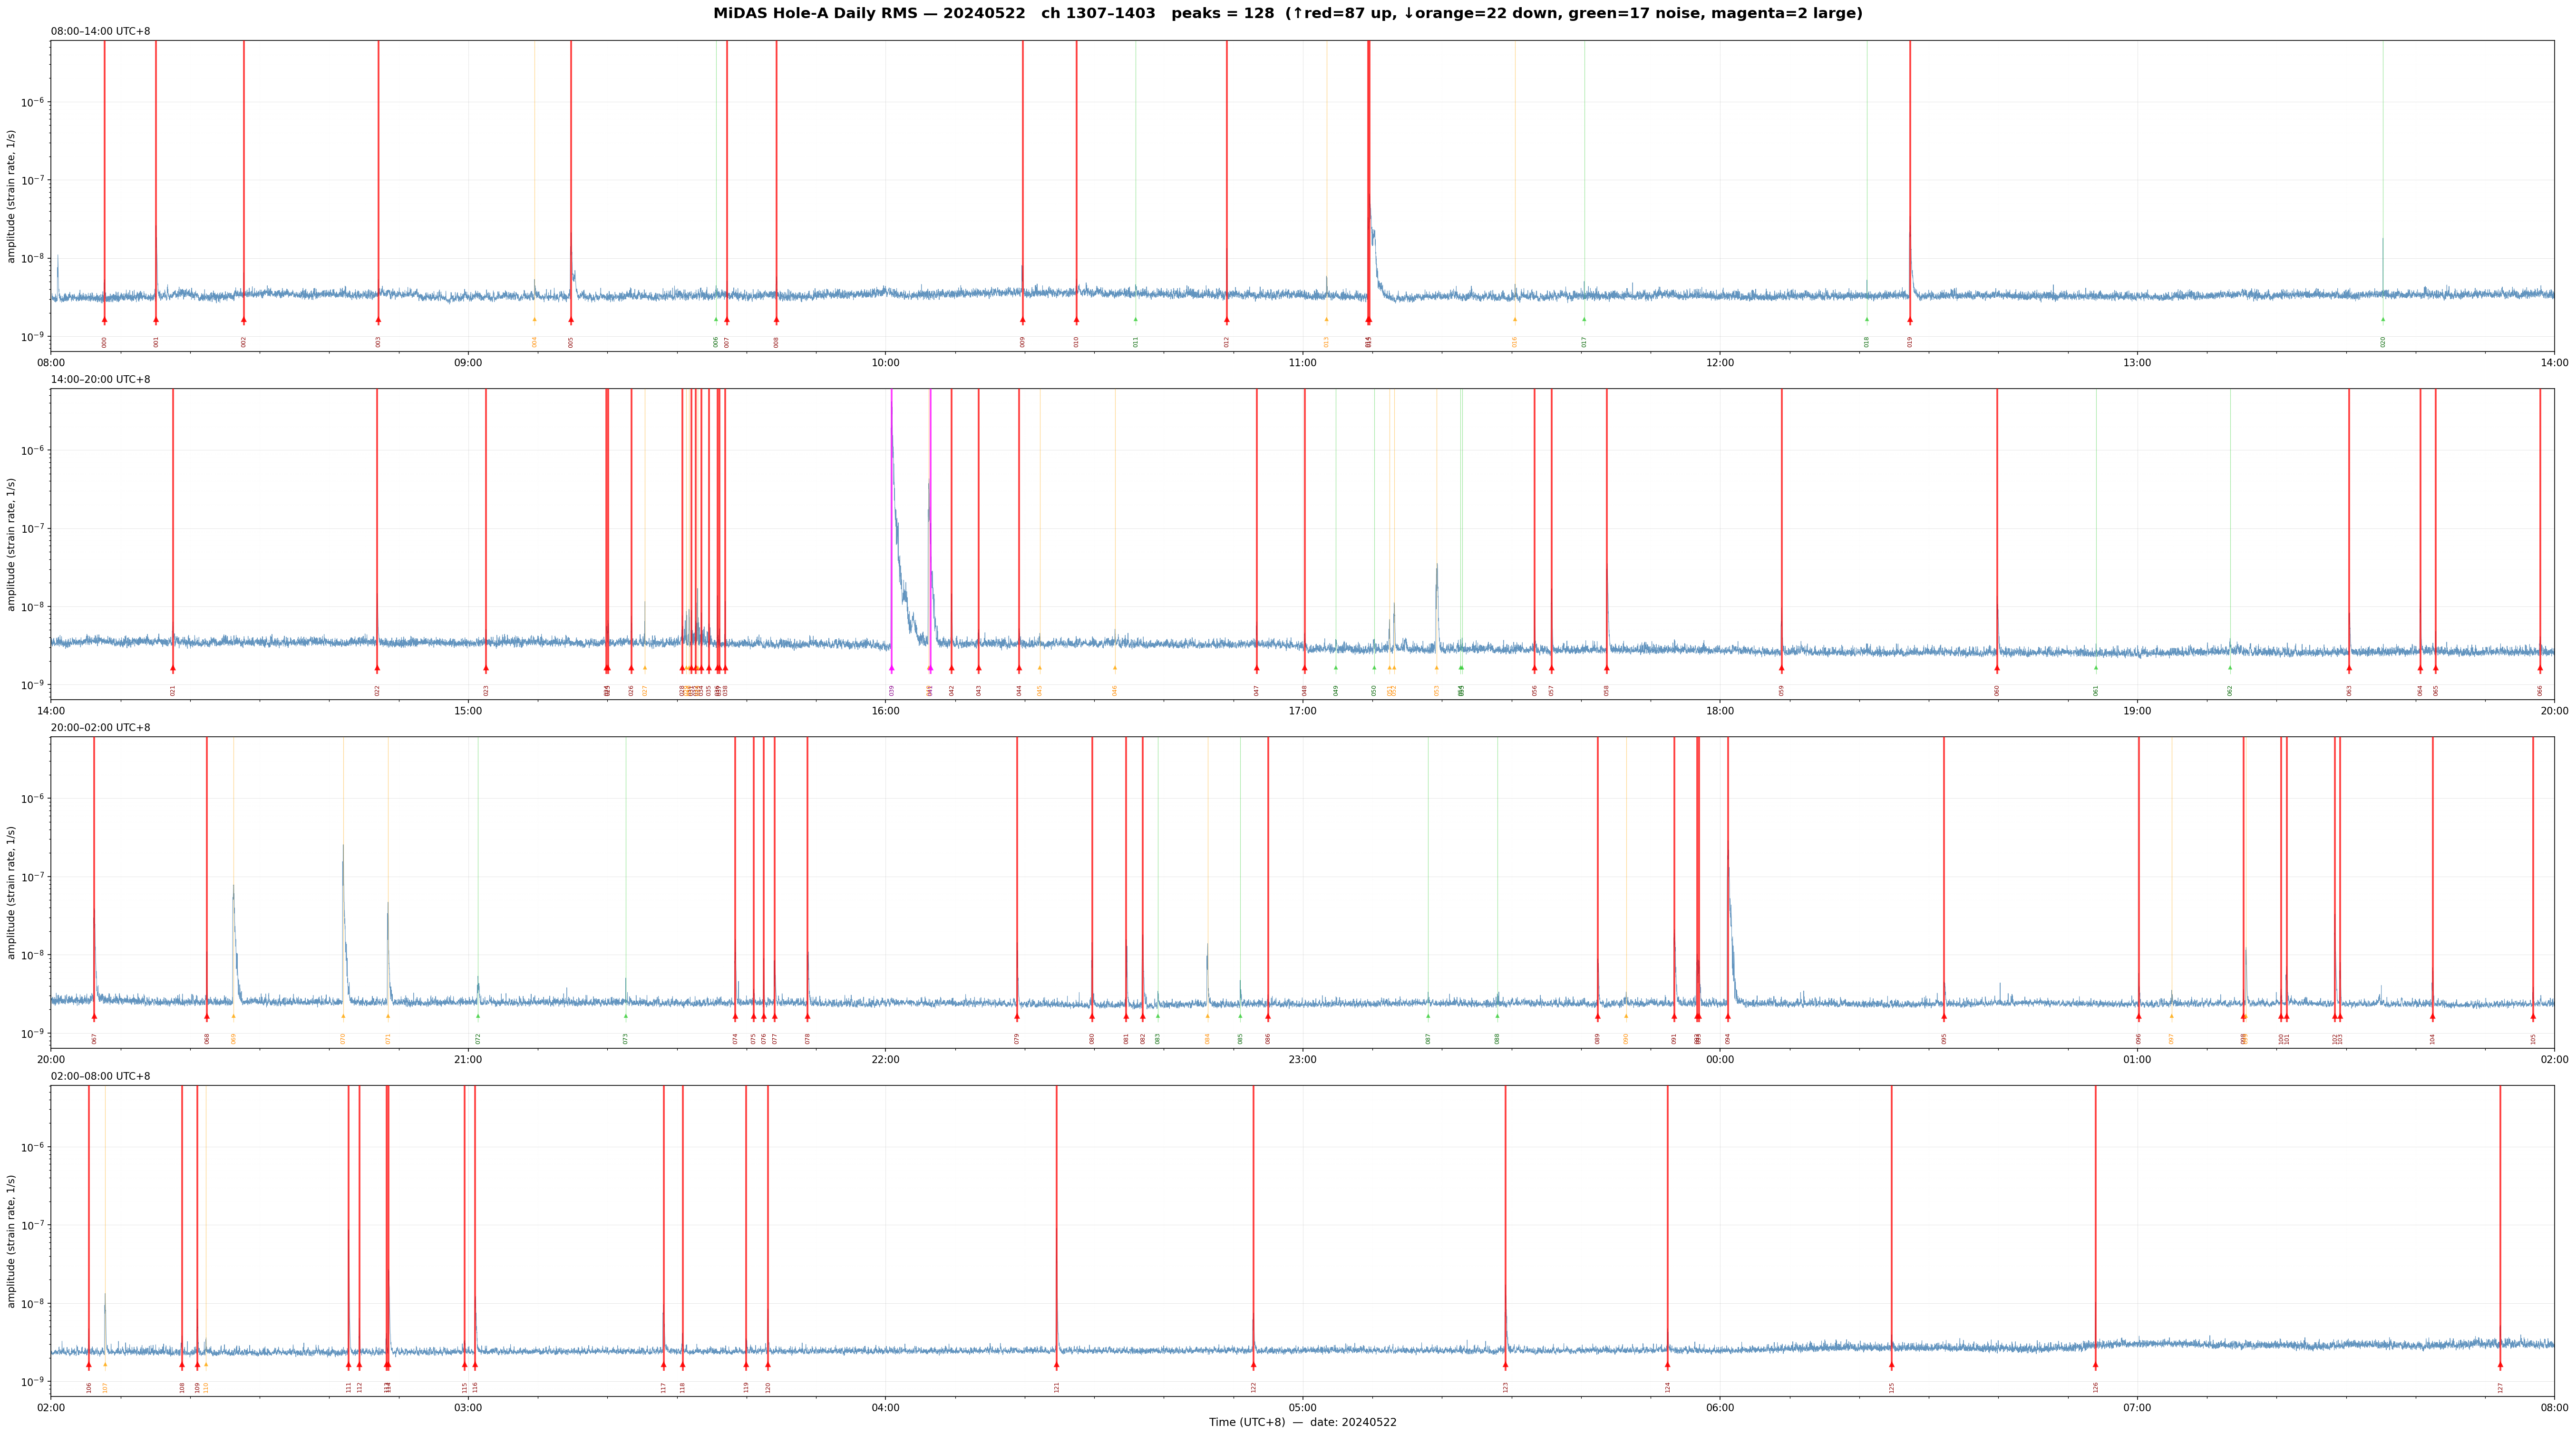The width and height of the screenshot is (2576, 1435).
Task: Select red up-peak marker 060
Action: tap(1997, 668)
